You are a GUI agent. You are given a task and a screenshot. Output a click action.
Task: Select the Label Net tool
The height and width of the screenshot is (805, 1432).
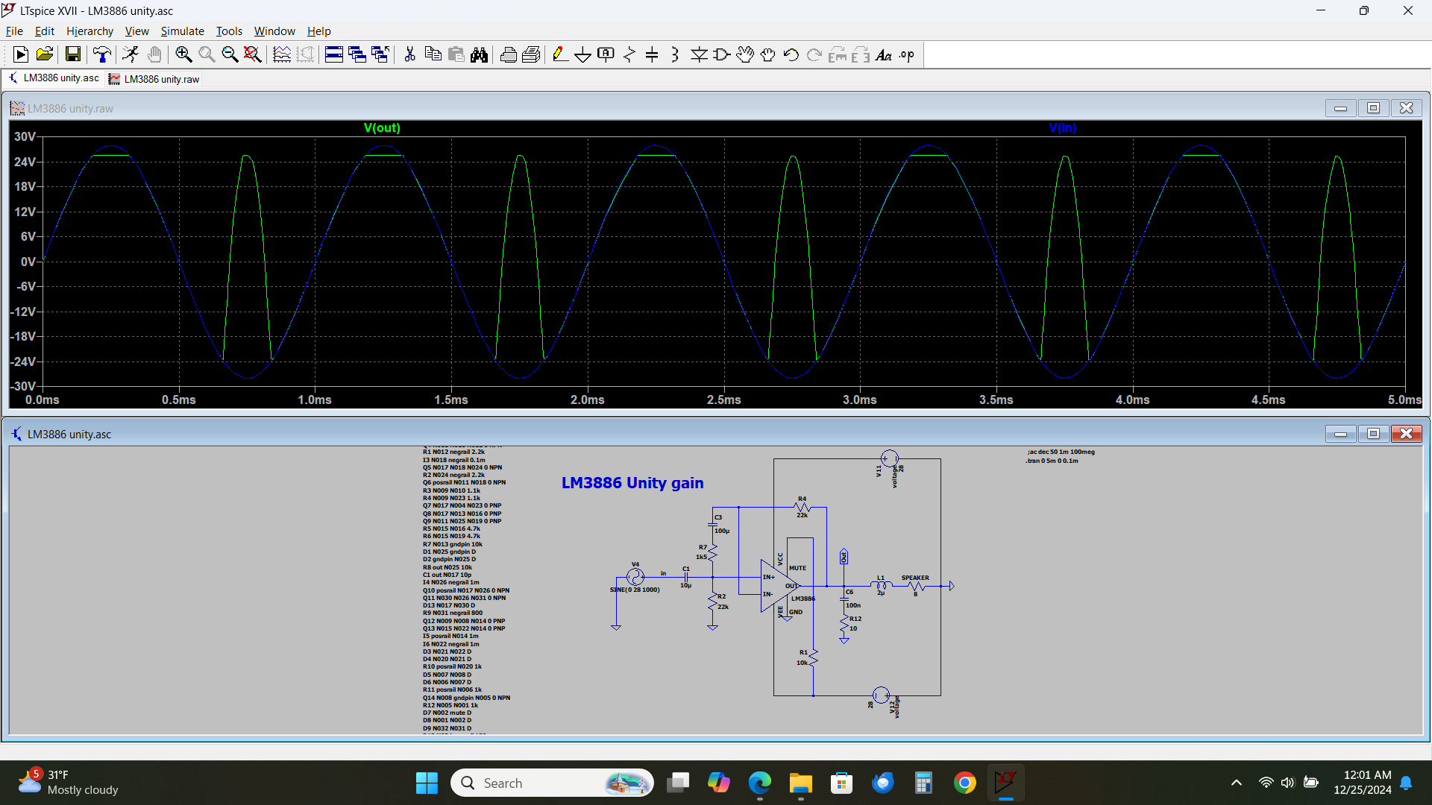click(x=606, y=54)
